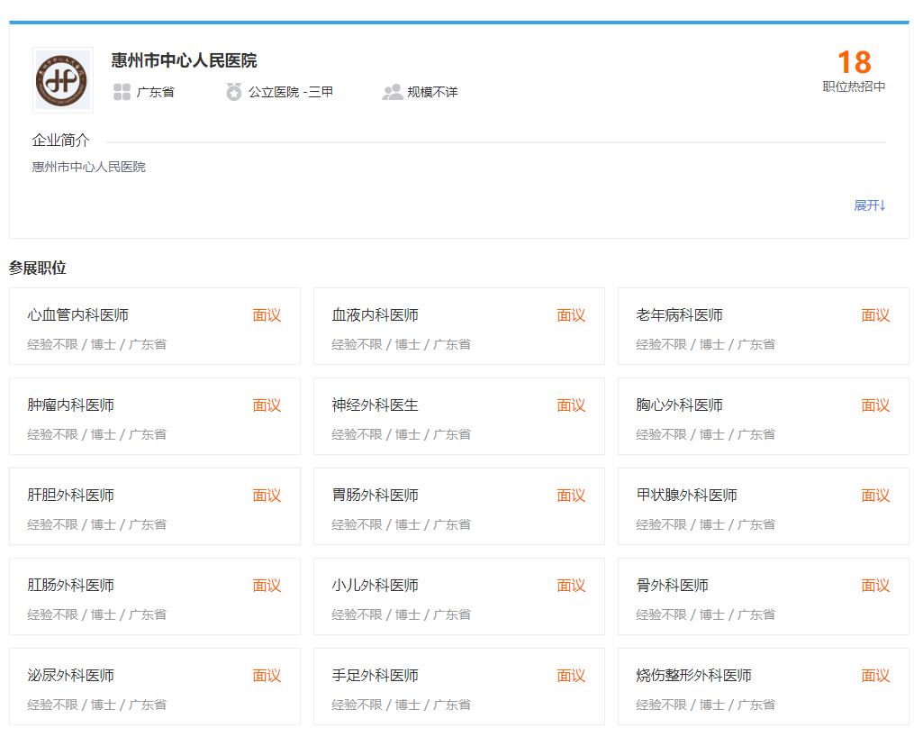Click the 面议 salary tag on 心血管内科医师

[x=267, y=315]
